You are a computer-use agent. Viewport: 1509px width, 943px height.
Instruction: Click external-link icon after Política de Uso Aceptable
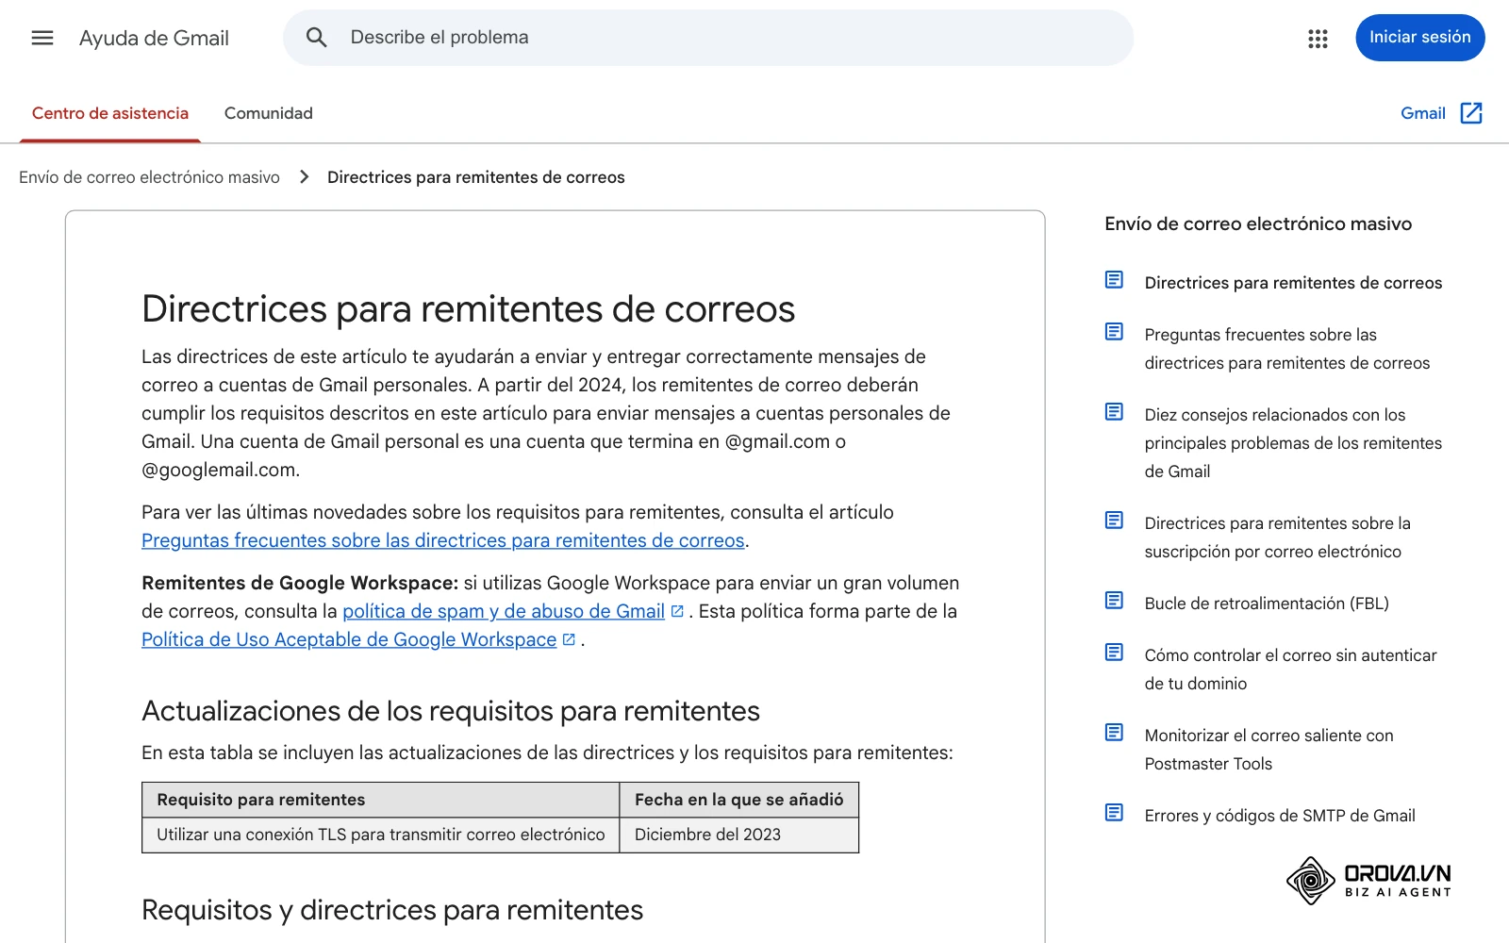click(569, 639)
